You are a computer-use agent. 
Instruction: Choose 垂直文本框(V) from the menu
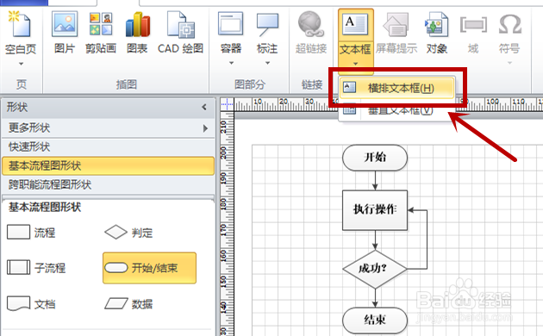396,110
